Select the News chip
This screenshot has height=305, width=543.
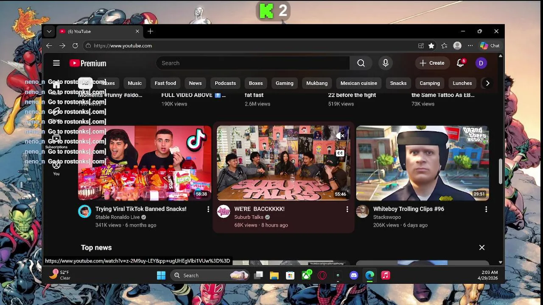pyautogui.click(x=196, y=83)
